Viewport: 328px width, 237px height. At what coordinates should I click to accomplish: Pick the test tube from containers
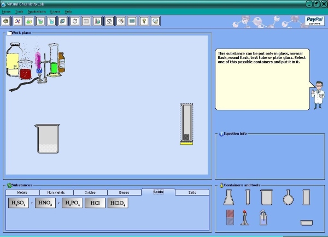(248, 198)
